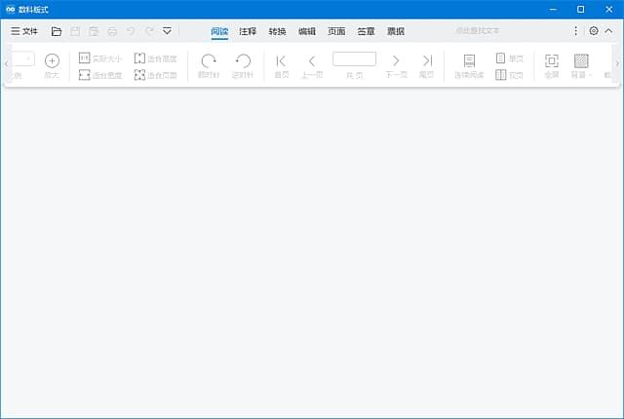Click the 放大 zoom-in plus icon

pyautogui.click(x=52, y=65)
